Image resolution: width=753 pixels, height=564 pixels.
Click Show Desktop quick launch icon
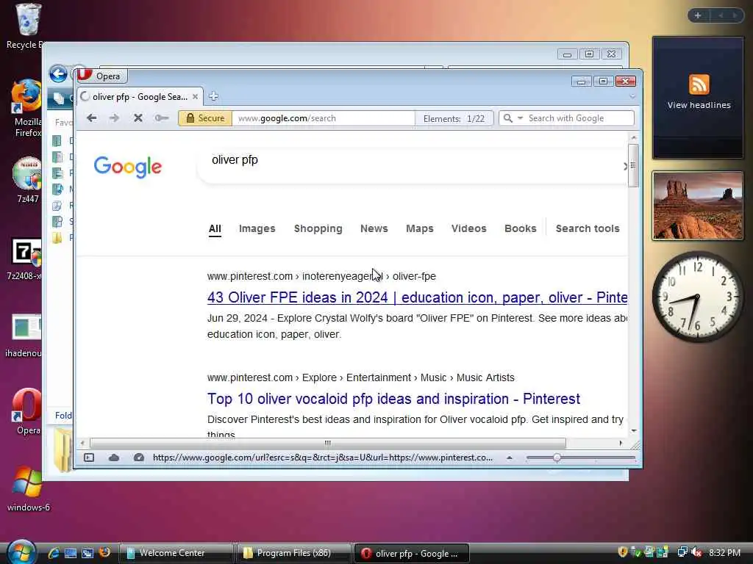coord(71,553)
